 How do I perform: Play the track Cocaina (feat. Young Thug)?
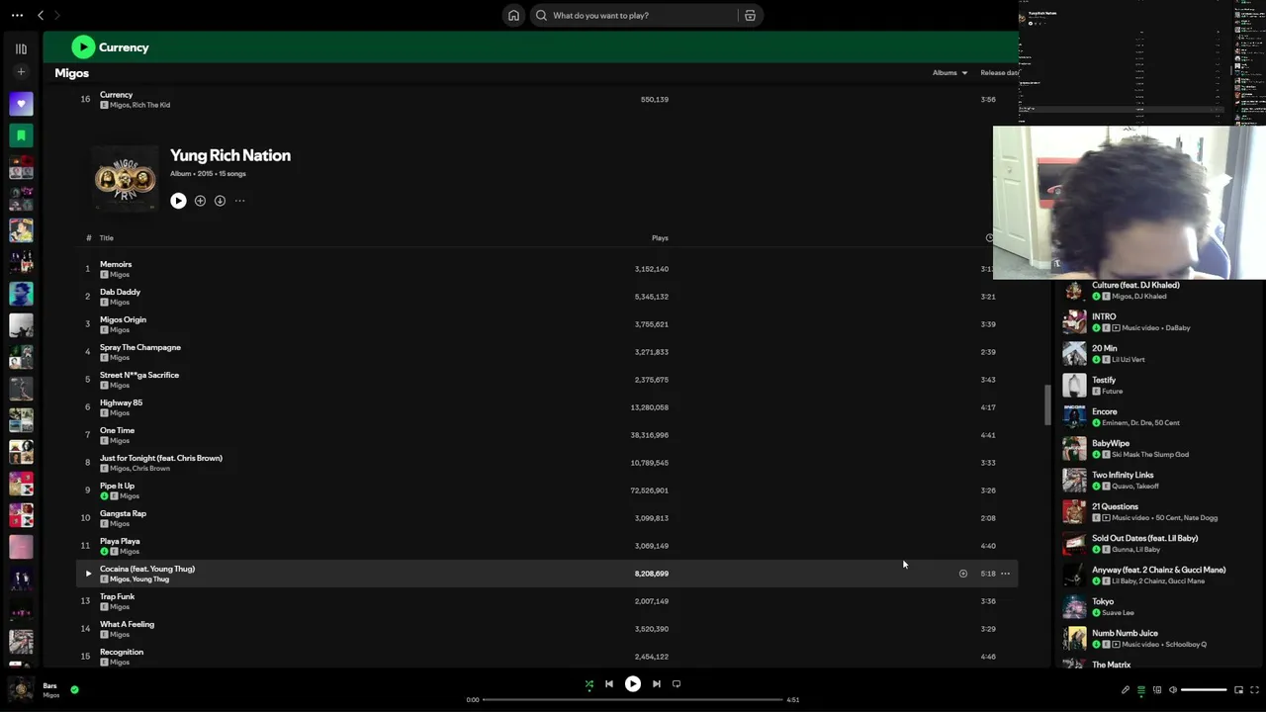(88, 574)
